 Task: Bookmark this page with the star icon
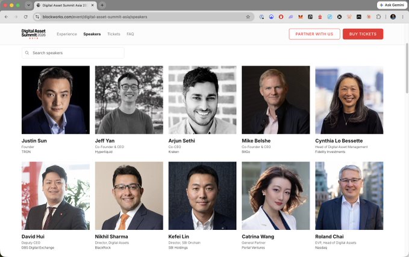[248, 17]
